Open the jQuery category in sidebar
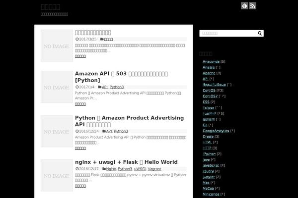This screenshot has width=298, height=198. coord(208,171)
